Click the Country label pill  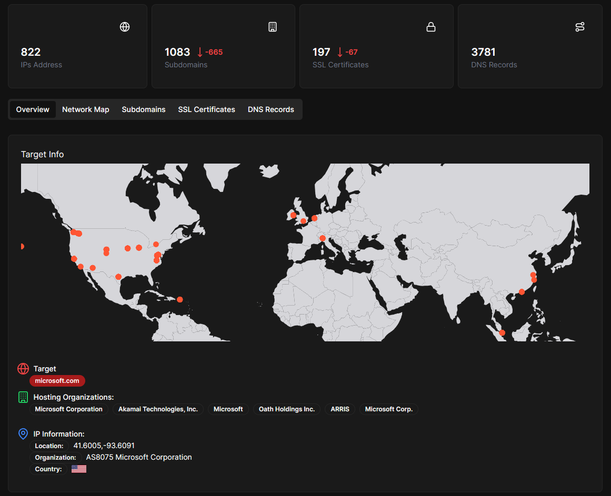pos(48,469)
